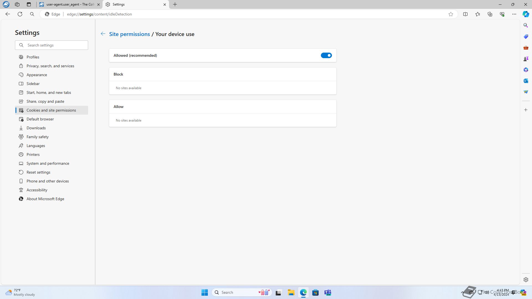Screen dimensions: 532x299
Task: Open About Microsoft Edge
Action: pyautogui.click(x=52, y=199)
